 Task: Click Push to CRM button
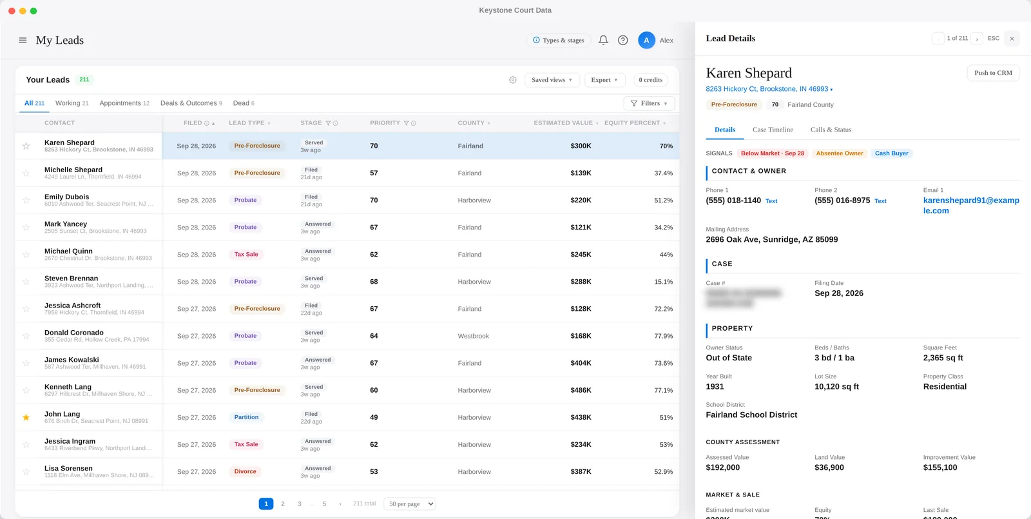(x=993, y=73)
